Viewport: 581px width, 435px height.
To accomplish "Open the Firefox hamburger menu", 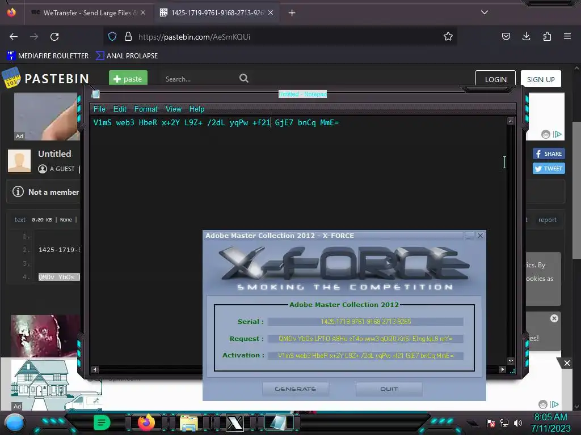I will [567, 36].
